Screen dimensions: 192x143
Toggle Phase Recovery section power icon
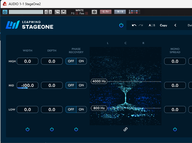(76, 129)
